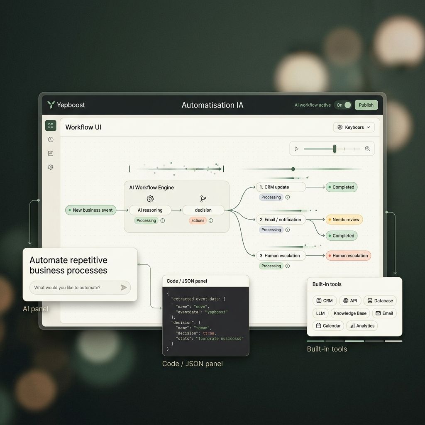
Task: Select the 3. Human escalation node
Action: [x=281, y=256]
